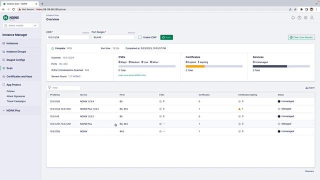Click the Chrome profile avatar icon
Screen dimensions: 320x180
pyautogui.click(x=311, y=9)
